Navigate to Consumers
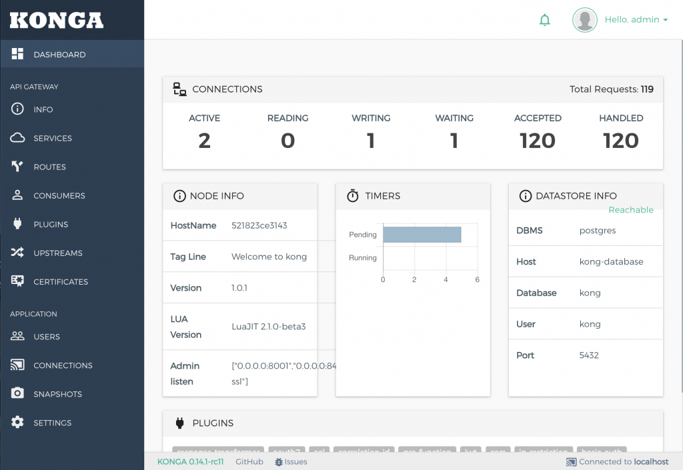 click(72, 195)
